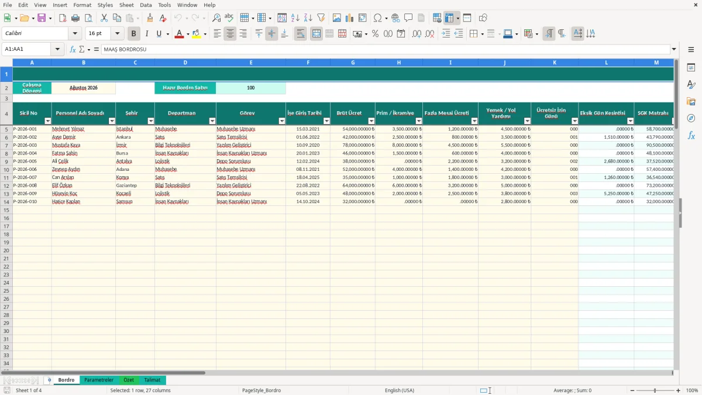Viewport: 702px width, 395px height.
Task: Click the Cut scissors icon
Action: click(104, 18)
